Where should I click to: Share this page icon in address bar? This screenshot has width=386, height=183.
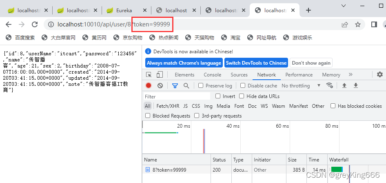pyautogui.click(x=345, y=24)
